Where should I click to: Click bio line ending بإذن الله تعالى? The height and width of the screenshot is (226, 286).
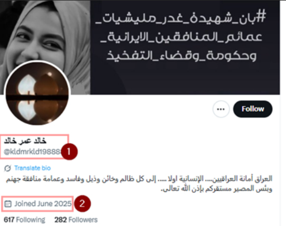[216, 189]
